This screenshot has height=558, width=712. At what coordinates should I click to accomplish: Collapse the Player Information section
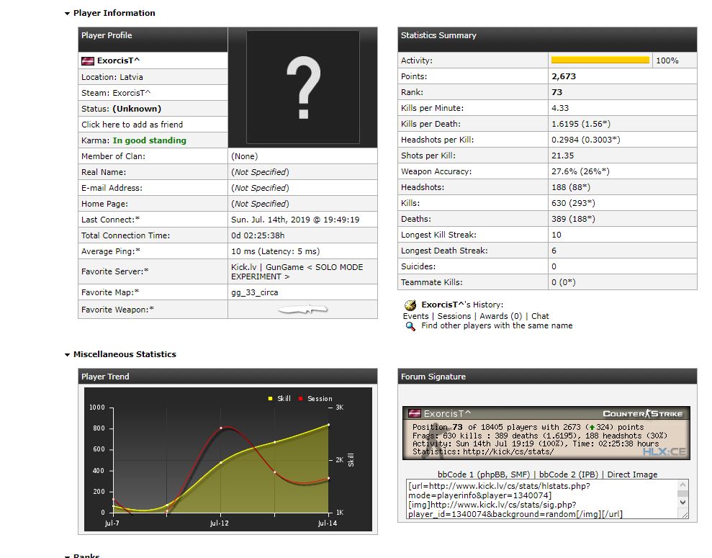67,13
